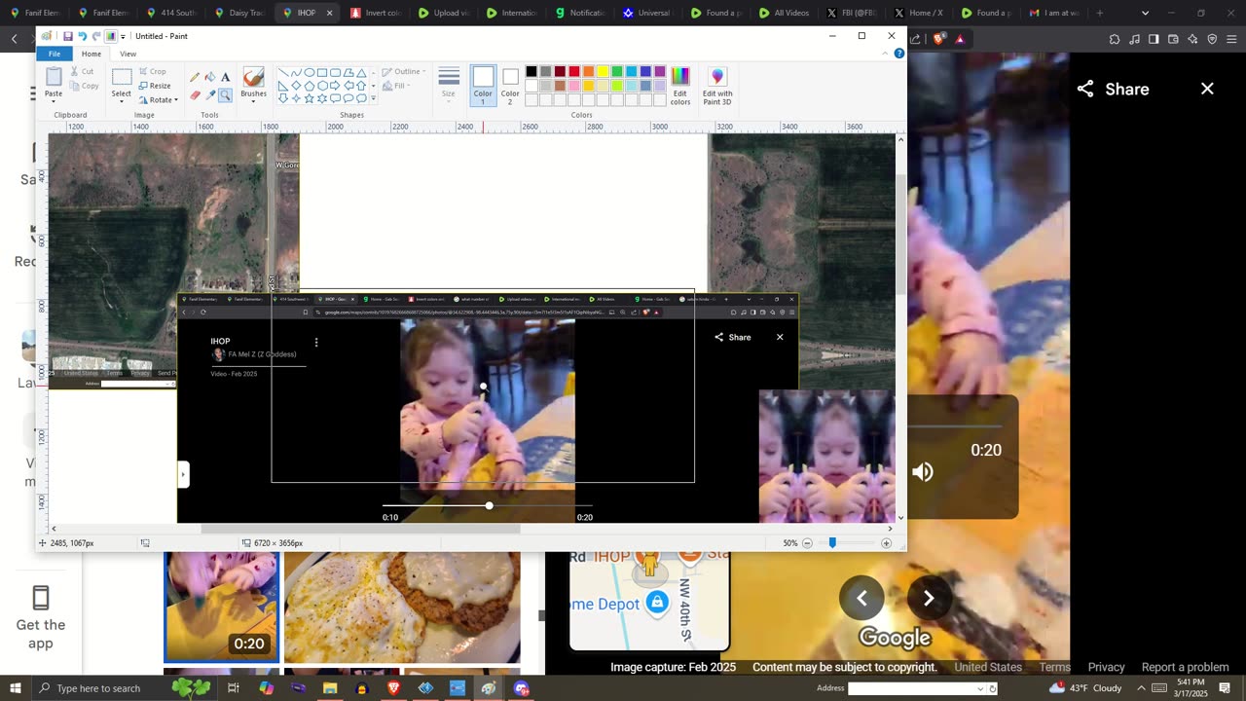Click Edit with Paint 3D
Screen dimensions: 1246x701
[x=717, y=86]
